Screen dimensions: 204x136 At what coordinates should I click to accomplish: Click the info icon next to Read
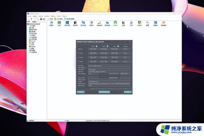coord(97,46)
